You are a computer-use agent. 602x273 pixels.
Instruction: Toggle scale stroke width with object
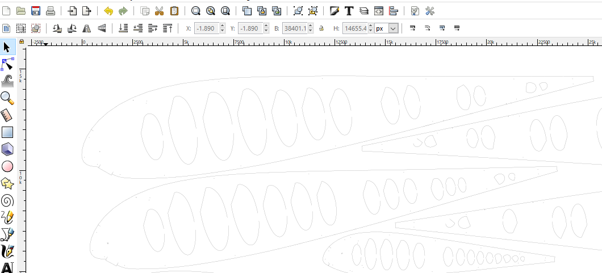pyautogui.click(x=412, y=28)
